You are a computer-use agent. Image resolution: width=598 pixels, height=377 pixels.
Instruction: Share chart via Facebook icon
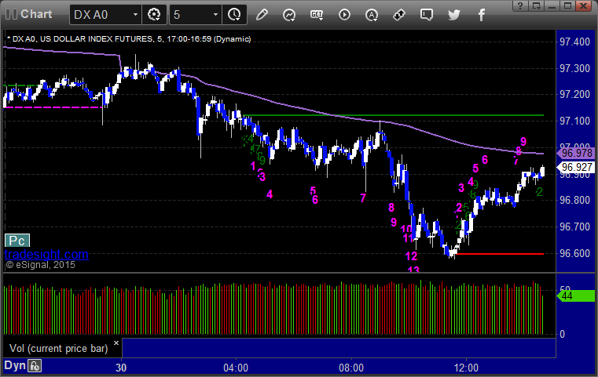[x=481, y=15]
